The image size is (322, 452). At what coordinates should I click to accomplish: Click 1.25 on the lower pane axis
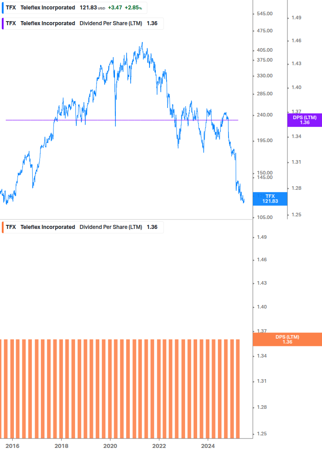pos(262,434)
